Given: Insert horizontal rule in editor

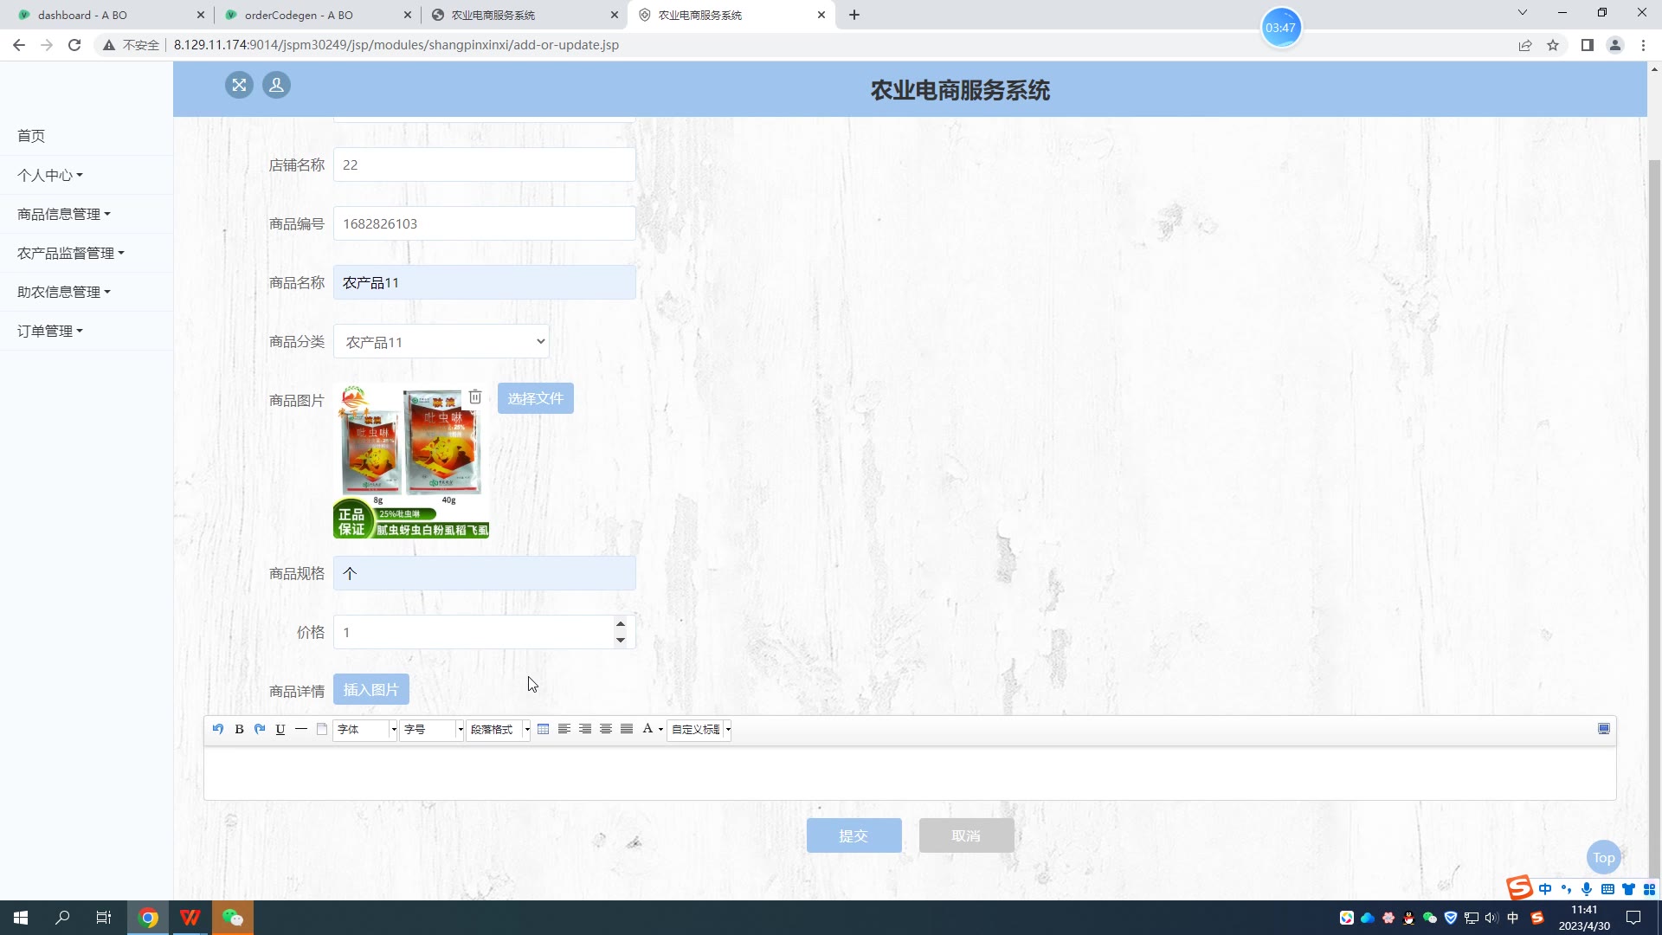Looking at the screenshot, I should pyautogui.click(x=301, y=729).
